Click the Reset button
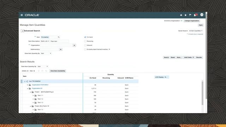 tap(173, 57)
